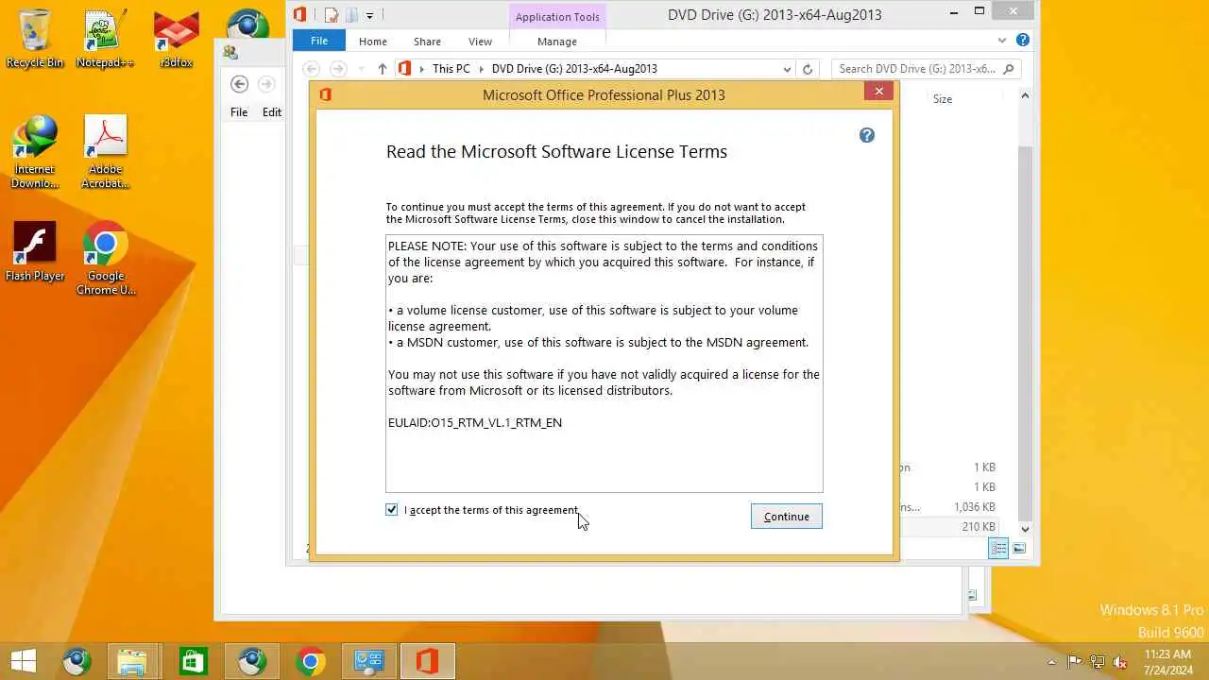Click back arrow in the rear window
The width and height of the screenshot is (1209, 680).
coord(240,84)
